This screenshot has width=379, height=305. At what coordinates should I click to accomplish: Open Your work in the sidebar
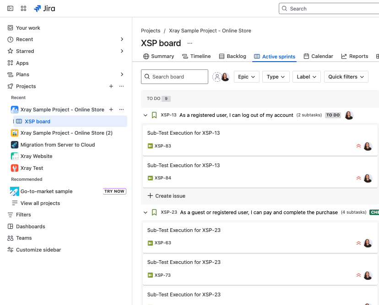click(28, 28)
